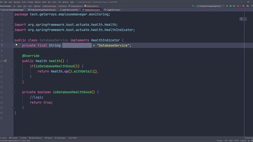Open the Refactor menu
Screen dimensions: 253x142
(x=38, y=2)
